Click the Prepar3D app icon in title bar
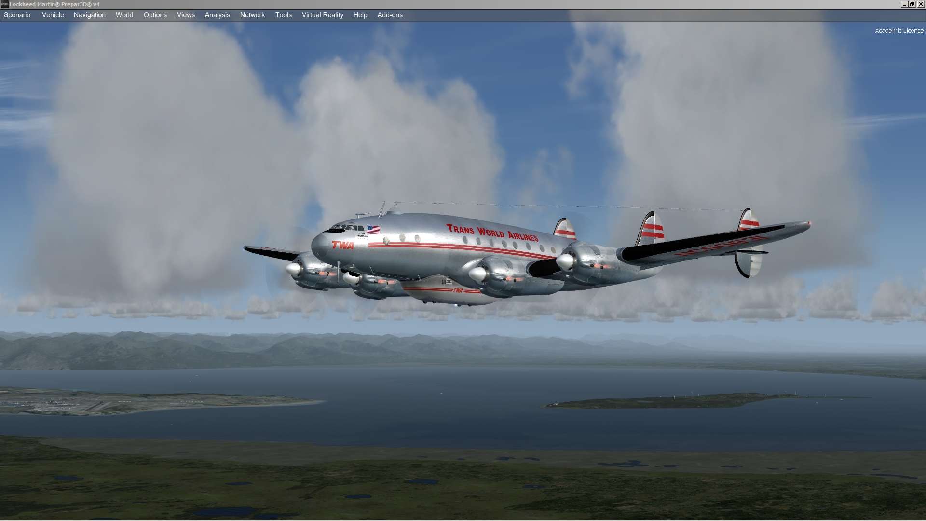Viewport: 926px width, 521px height. [4, 4]
